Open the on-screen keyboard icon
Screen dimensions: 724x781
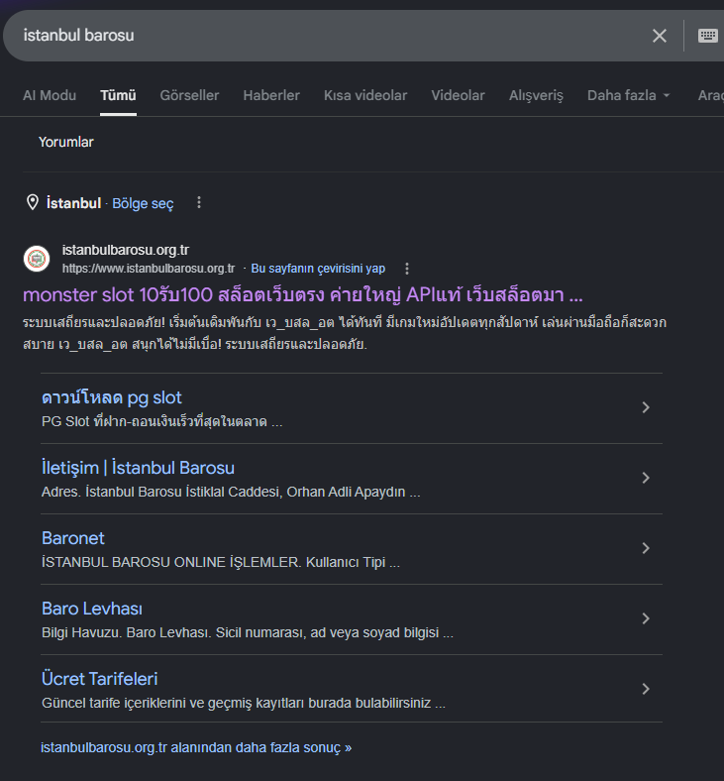[707, 36]
